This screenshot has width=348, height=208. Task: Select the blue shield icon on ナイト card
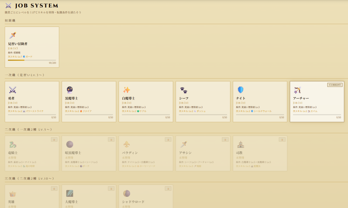click(x=241, y=90)
